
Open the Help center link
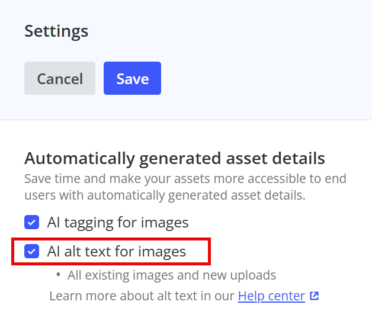271,296
